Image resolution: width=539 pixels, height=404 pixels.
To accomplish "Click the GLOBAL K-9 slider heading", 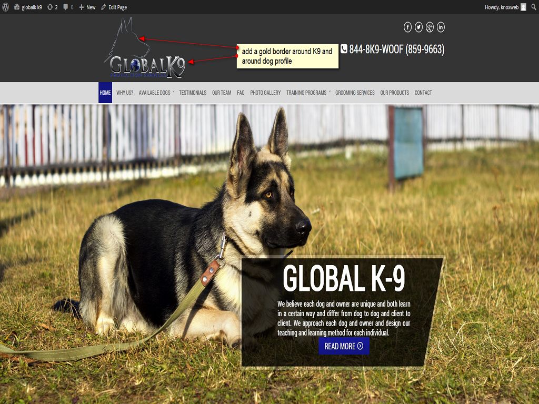I will [344, 278].
